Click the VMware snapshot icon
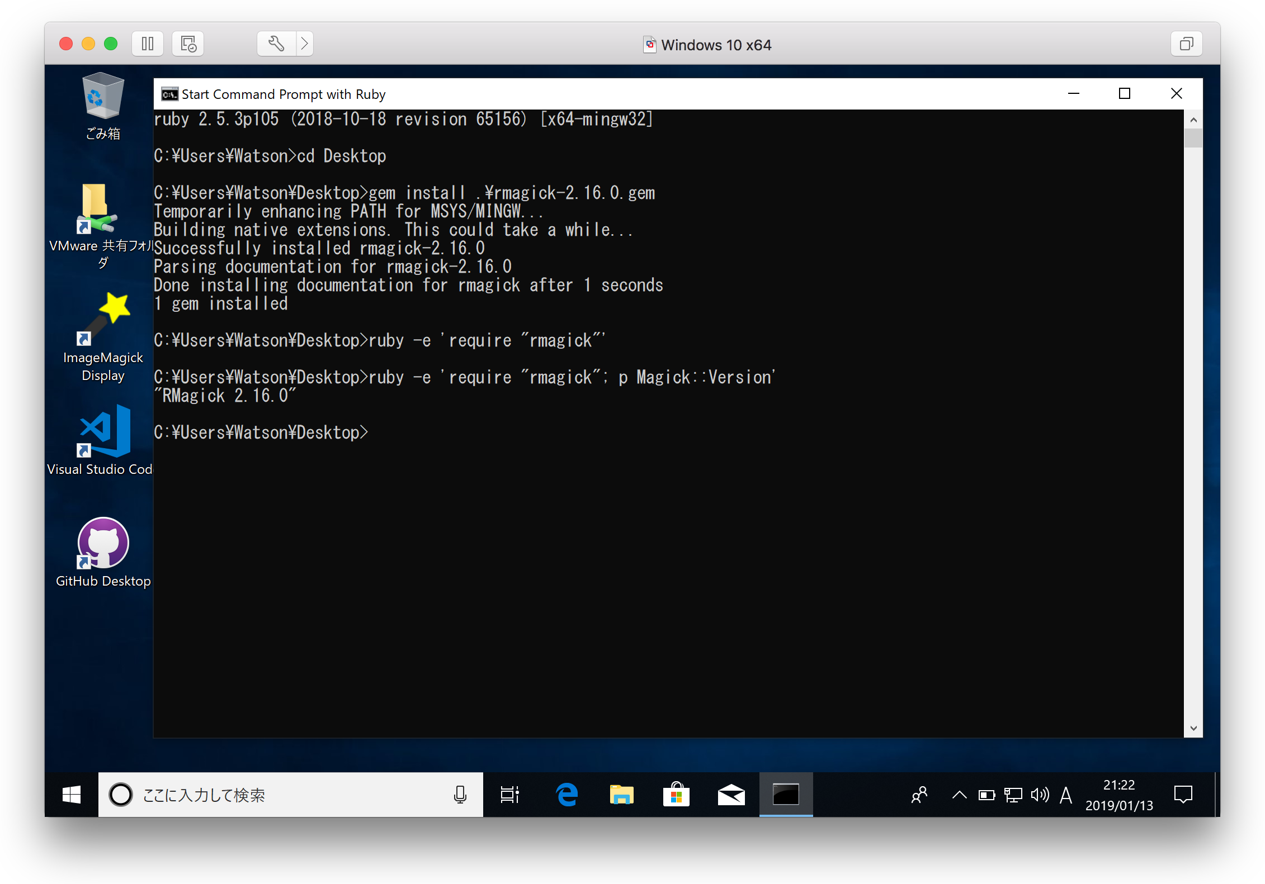The image size is (1265, 884). click(x=188, y=44)
